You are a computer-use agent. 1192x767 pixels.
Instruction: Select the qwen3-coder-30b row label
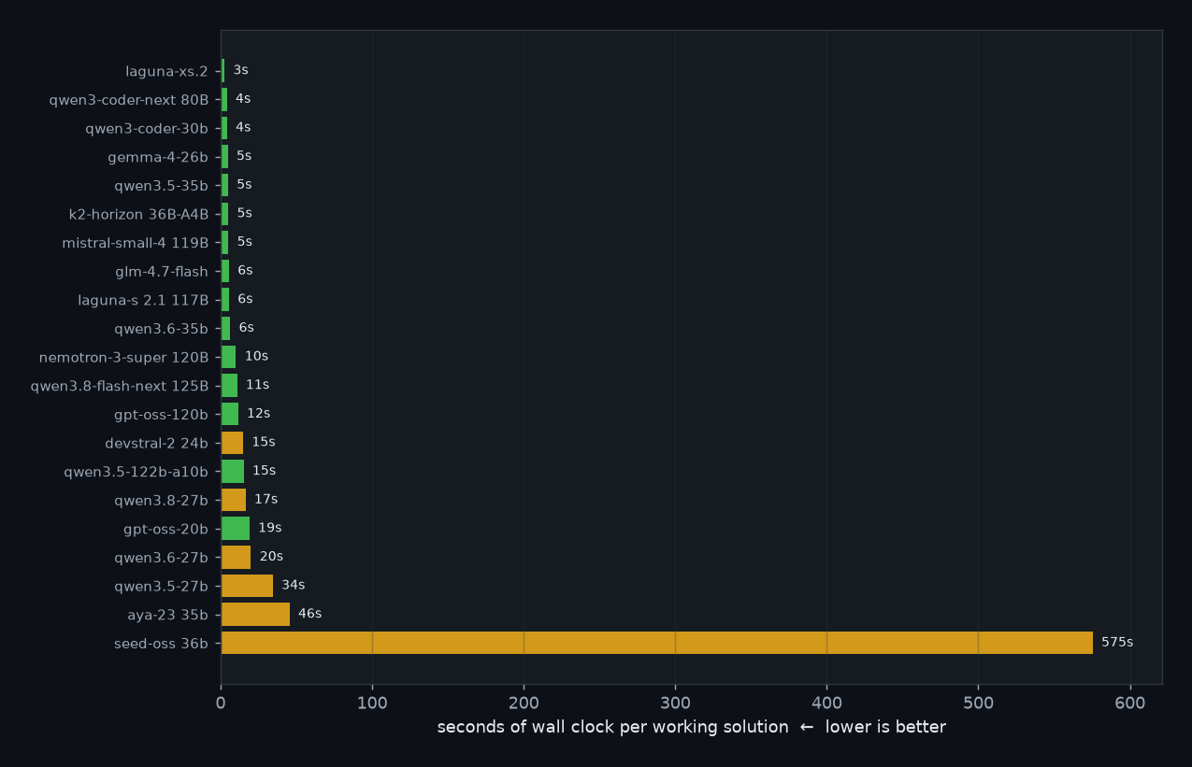tap(147, 128)
